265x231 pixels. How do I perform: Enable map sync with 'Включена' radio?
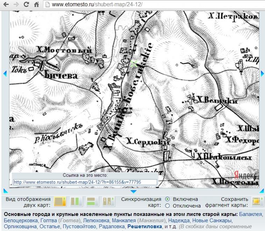coord(167,199)
